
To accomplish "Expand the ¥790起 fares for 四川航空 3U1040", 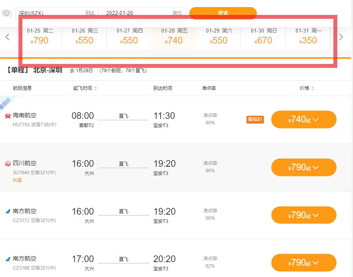I will click(x=304, y=168).
